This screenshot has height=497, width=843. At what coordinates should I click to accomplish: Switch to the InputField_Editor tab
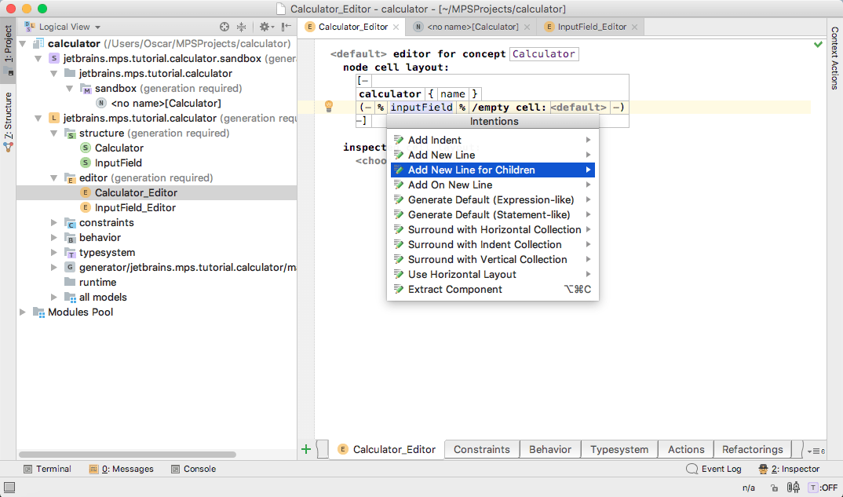pyautogui.click(x=592, y=27)
